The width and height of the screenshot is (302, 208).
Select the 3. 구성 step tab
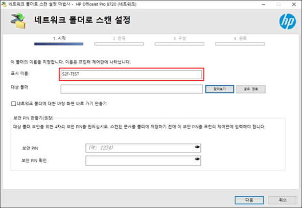pyautogui.click(x=179, y=38)
